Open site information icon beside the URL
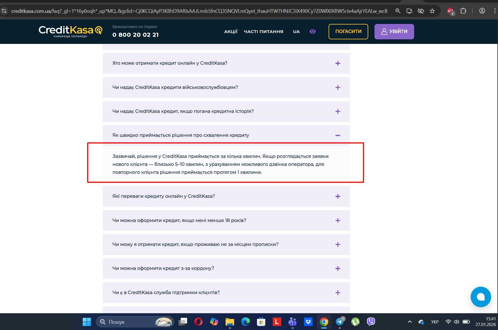Image resolution: width=498 pixels, height=330 pixels. click(4, 11)
